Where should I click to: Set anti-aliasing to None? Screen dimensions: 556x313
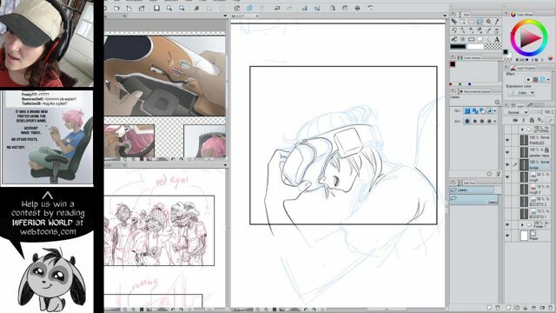(x=467, y=121)
